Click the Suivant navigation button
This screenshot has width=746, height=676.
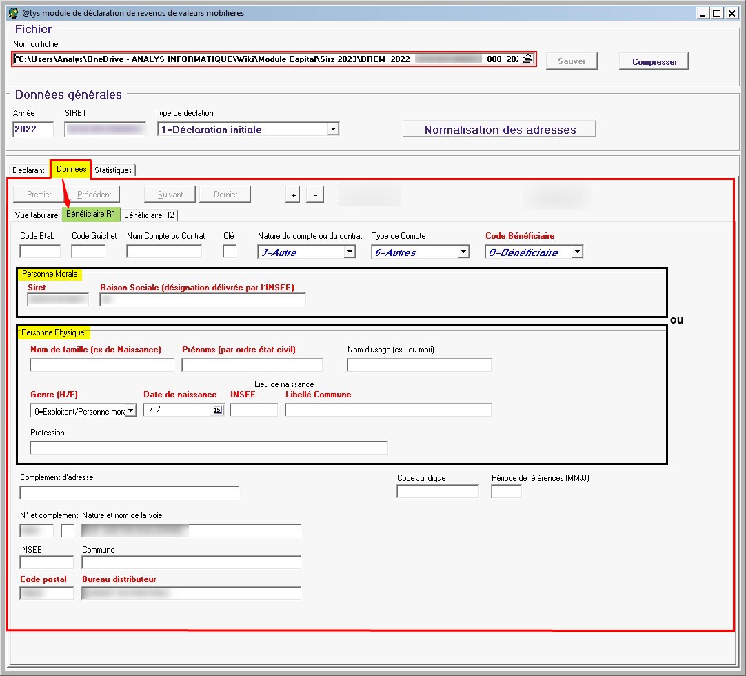(169, 195)
